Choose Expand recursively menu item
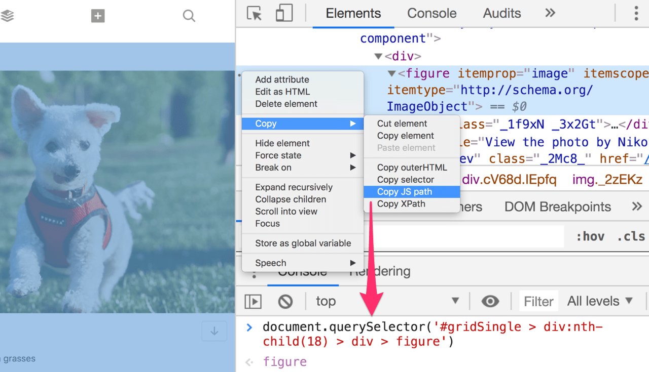Viewport: 649px width, 372px height. [294, 187]
